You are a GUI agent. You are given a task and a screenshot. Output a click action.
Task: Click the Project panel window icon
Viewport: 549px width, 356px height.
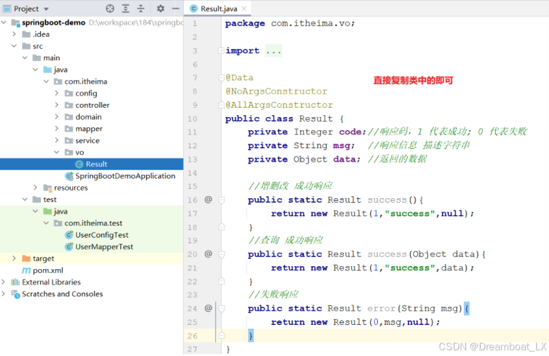(7, 8)
